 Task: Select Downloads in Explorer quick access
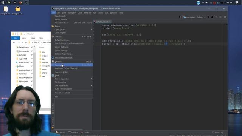coord(24,48)
